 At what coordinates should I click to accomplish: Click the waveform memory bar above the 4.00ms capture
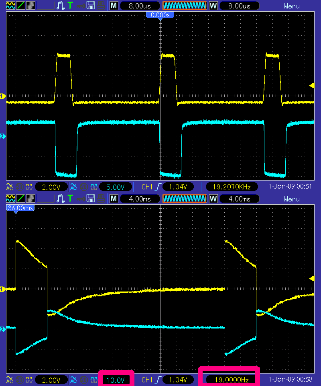pos(185,198)
